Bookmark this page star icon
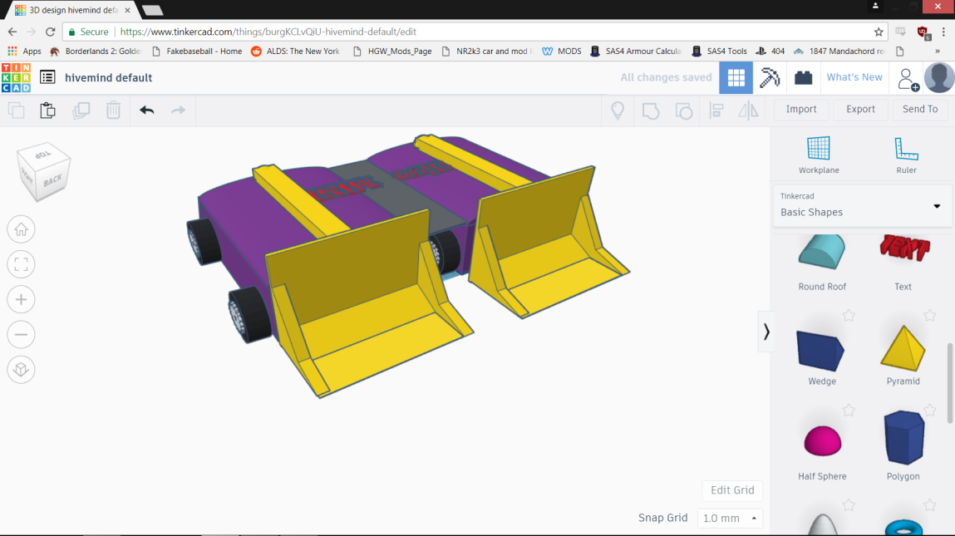Screen dimensions: 955x536 (x=879, y=32)
